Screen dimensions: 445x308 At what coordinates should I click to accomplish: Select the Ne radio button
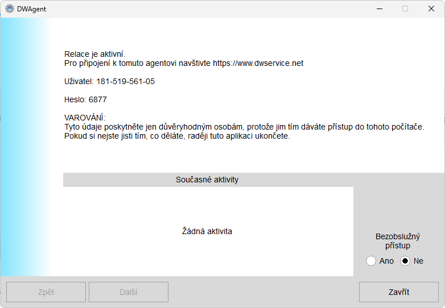pos(405,261)
